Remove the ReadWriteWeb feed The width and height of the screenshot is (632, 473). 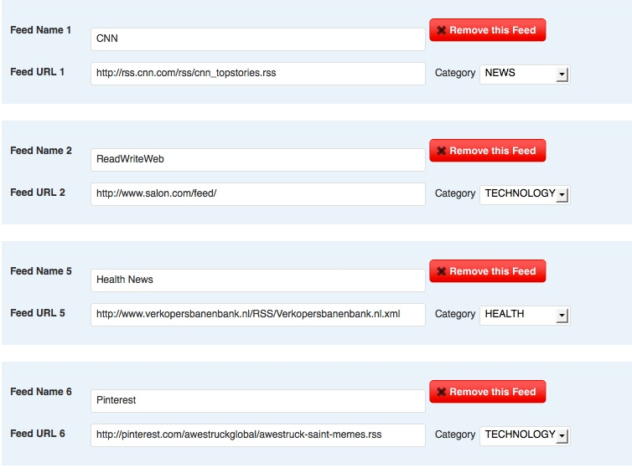tap(488, 151)
